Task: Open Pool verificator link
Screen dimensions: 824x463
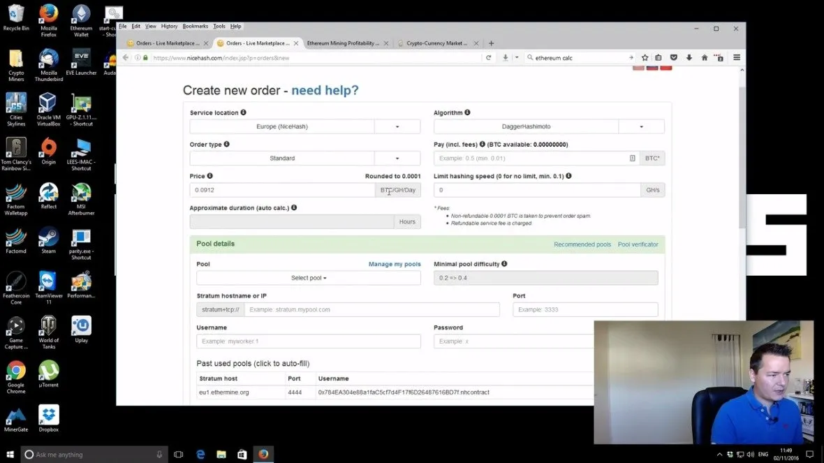Action: point(638,244)
